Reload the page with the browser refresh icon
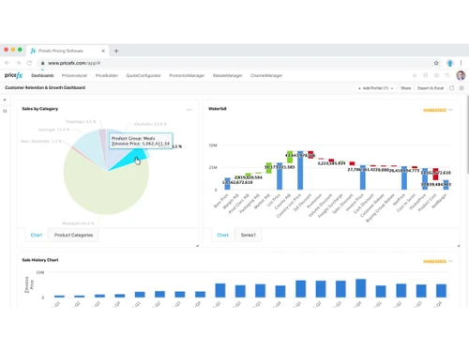The height and width of the screenshot is (352, 469). (x=29, y=63)
